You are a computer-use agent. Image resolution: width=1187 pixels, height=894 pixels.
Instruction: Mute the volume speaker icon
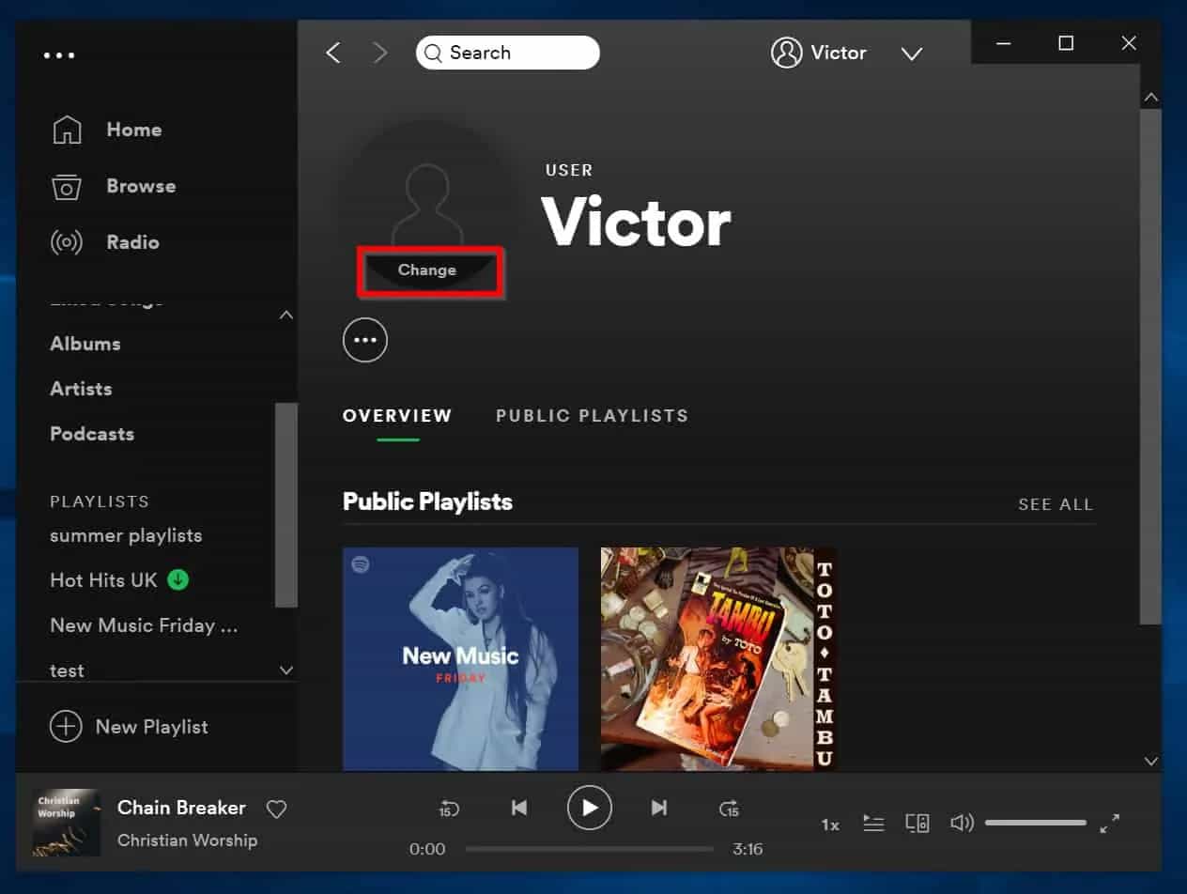[x=962, y=824]
